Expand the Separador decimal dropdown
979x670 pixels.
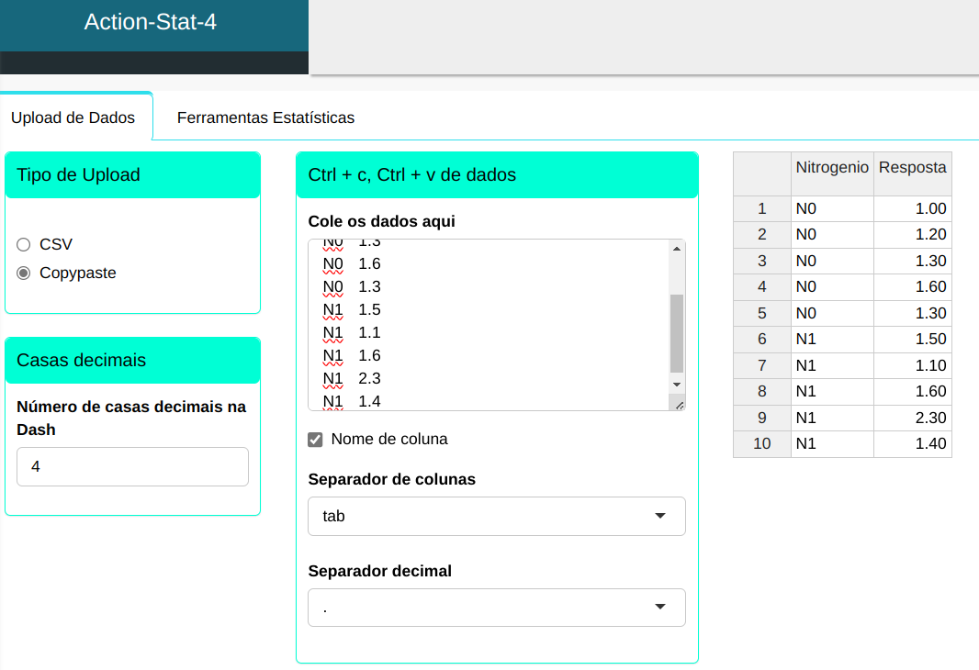pyautogui.click(x=496, y=608)
